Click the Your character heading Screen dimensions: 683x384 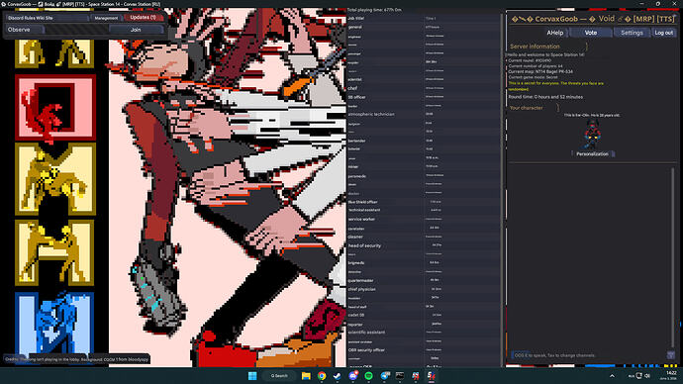527,108
